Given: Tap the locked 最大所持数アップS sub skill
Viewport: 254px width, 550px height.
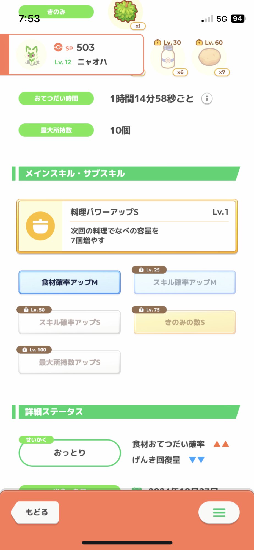Looking at the screenshot, I should [70, 362].
